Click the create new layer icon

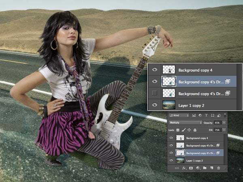point(211,168)
